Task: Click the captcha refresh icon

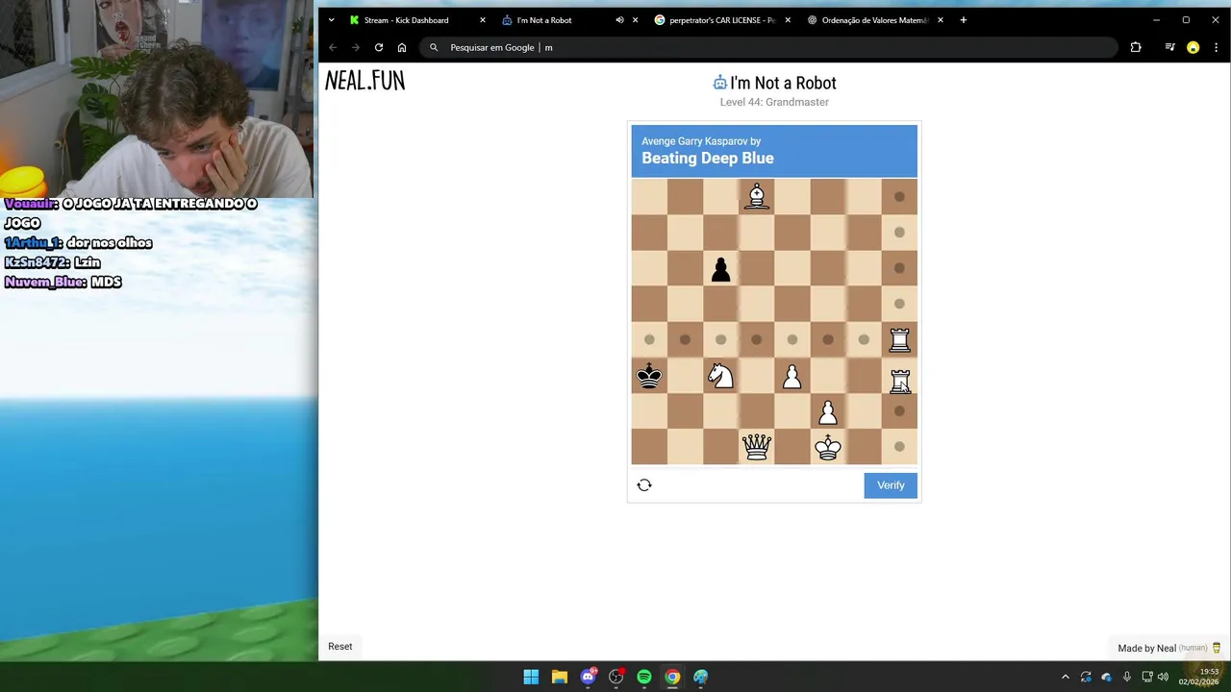Action: 644,485
